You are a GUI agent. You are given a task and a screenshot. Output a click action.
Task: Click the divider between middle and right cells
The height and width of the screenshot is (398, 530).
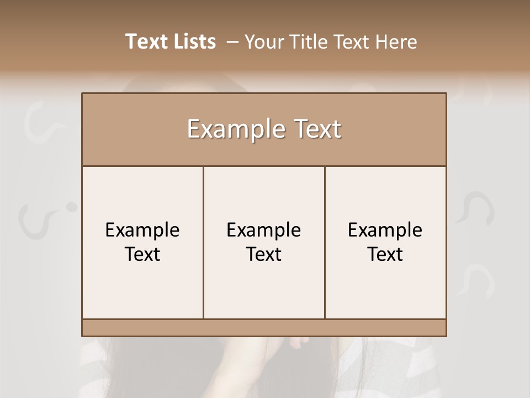pyautogui.click(x=325, y=242)
